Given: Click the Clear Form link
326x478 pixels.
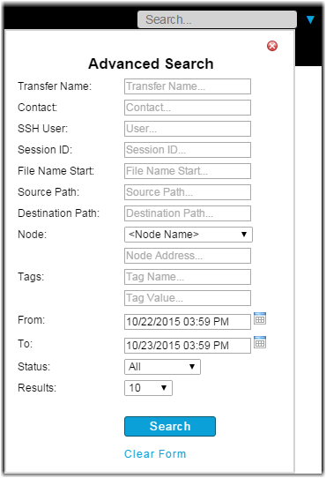Looking at the screenshot, I should 155,454.
